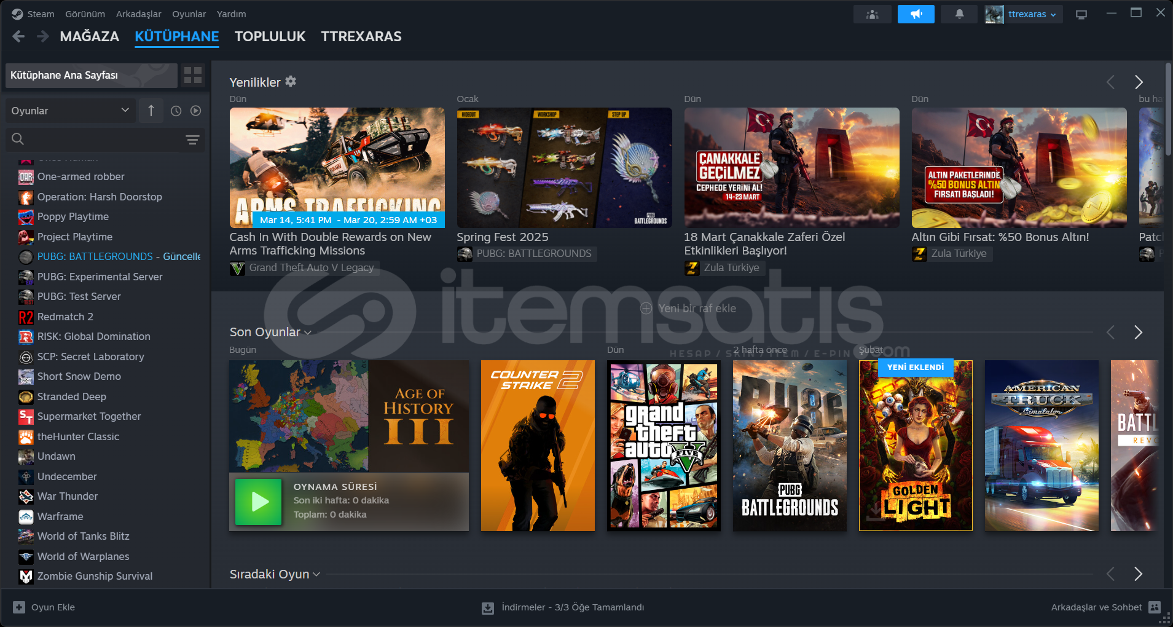The height and width of the screenshot is (627, 1173).
Task: Advance Son Oyunlar shelf to next page
Action: [1138, 333]
